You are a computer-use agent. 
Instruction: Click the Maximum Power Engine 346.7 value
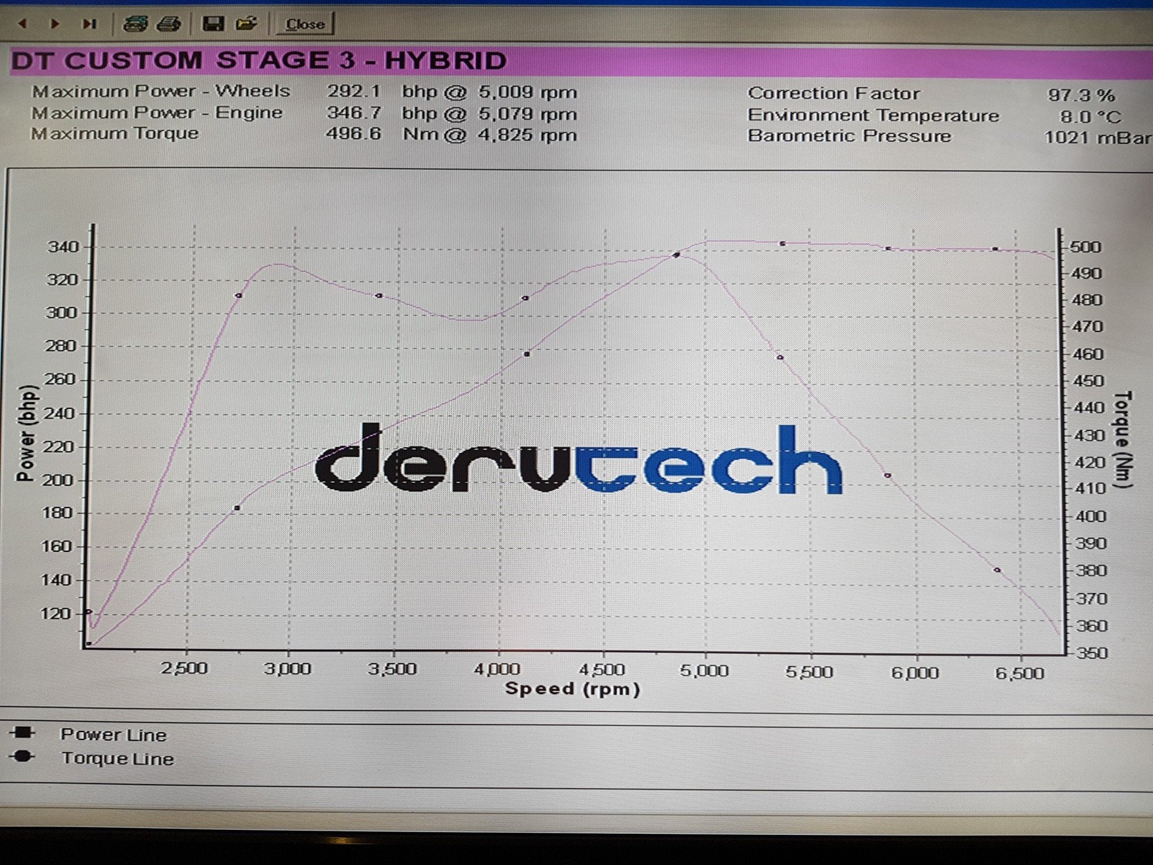coord(353,113)
